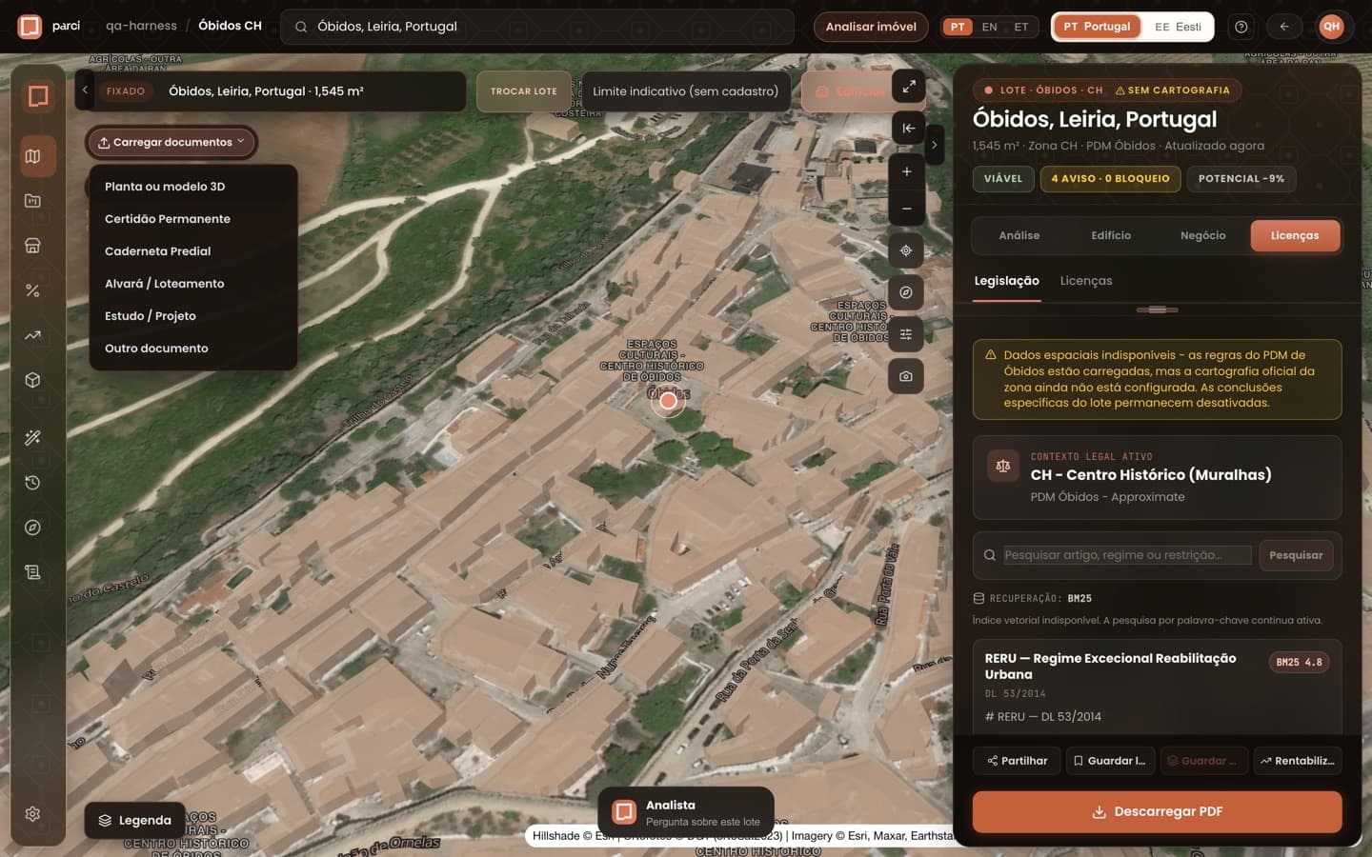Switch to the Edifício tab
Screen dimensions: 1372x857
pyautogui.click(x=1111, y=235)
